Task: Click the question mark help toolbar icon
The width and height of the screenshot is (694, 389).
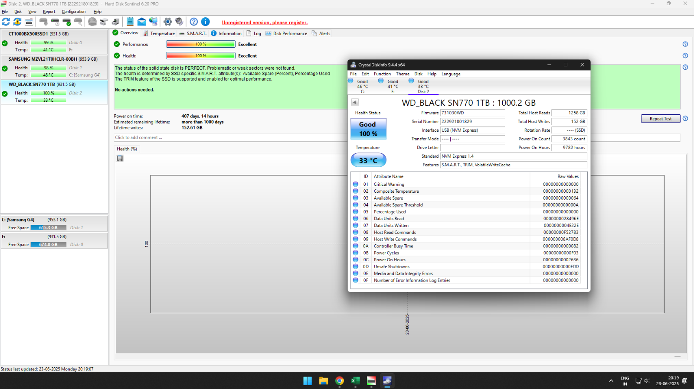Action: pos(194,22)
